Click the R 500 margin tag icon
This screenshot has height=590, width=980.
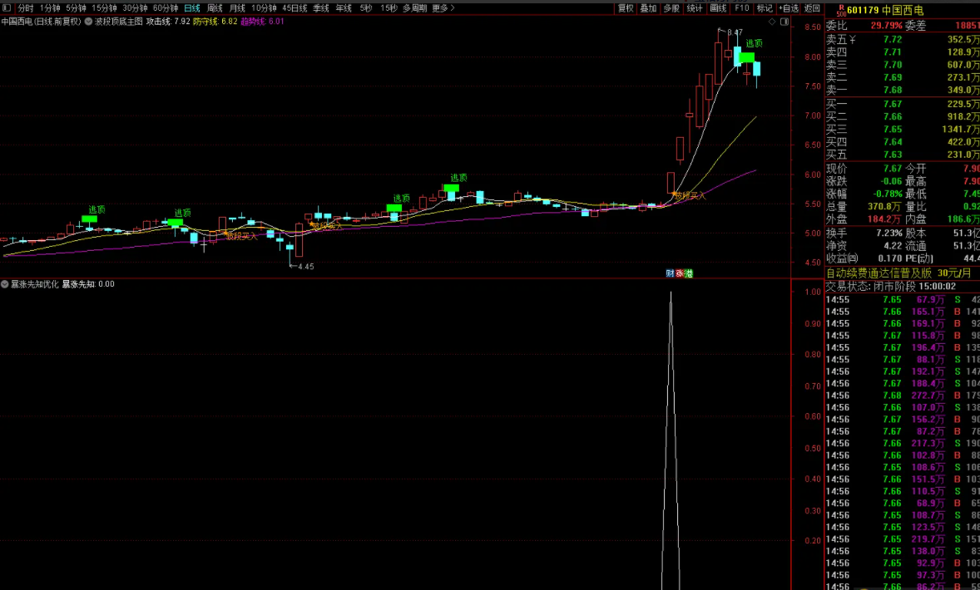840,10
